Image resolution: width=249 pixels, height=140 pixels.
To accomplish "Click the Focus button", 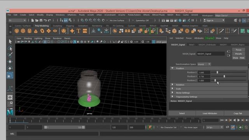I will 238,50.
